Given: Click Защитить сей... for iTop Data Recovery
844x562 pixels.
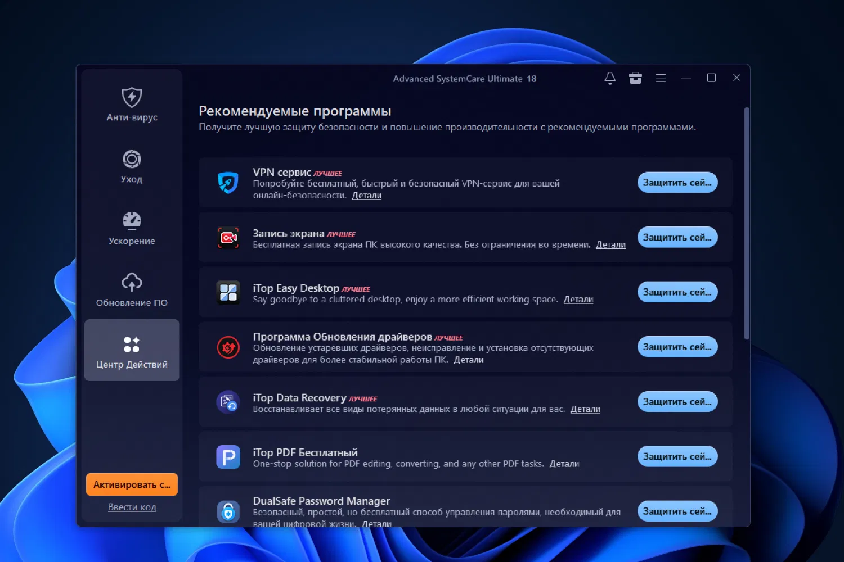Looking at the screenshot, I should [x=677, y=402].
